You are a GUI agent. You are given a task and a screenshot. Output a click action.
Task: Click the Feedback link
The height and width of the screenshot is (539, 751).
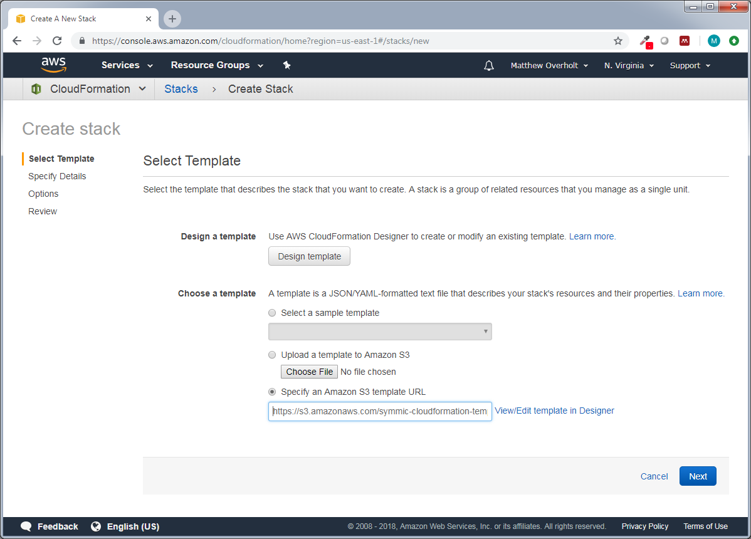click(x=58, y=526)
